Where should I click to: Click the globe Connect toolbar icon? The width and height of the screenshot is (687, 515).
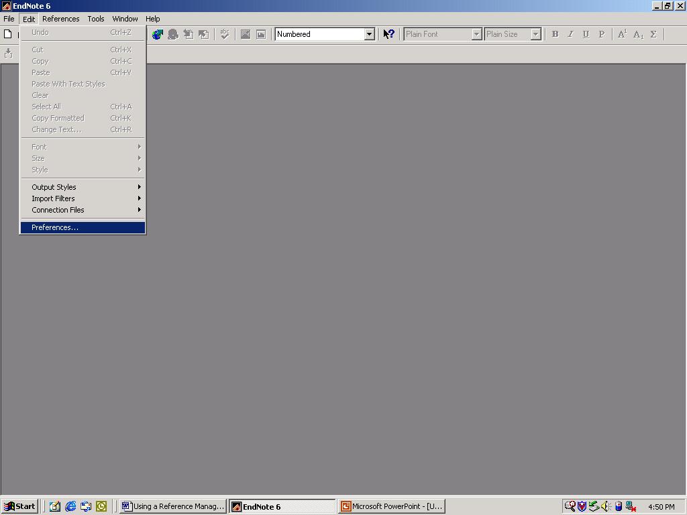coord(157,34)
